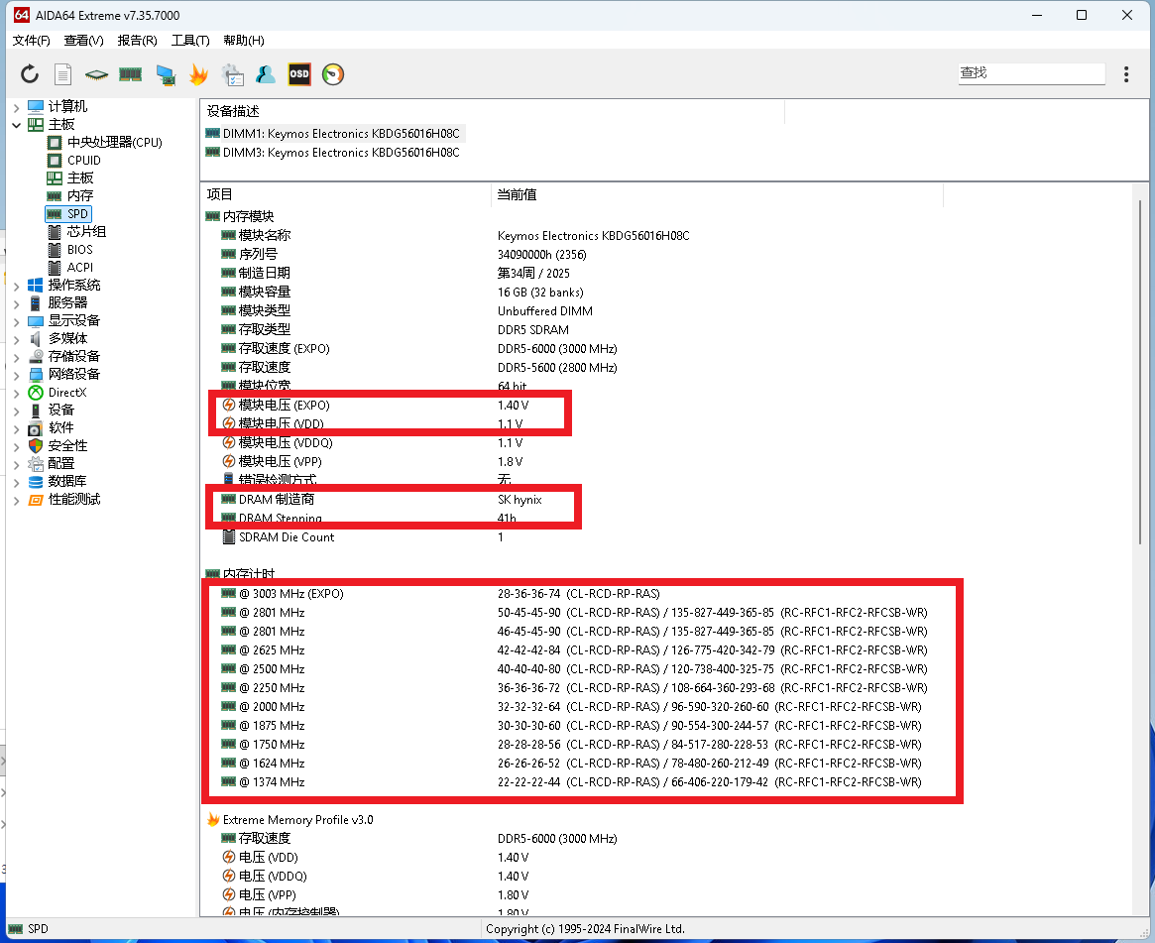Select 芯片组 in the tree
The image size is (1155, 943).
coord(86,231)
